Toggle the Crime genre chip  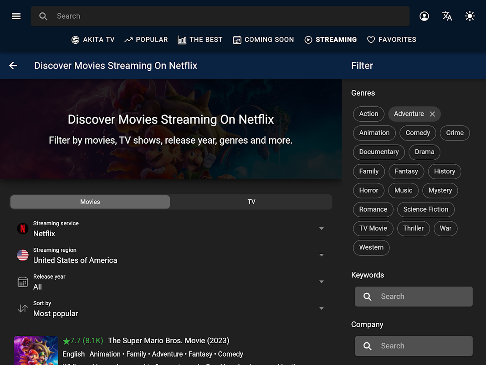click(x=455, y=133)
